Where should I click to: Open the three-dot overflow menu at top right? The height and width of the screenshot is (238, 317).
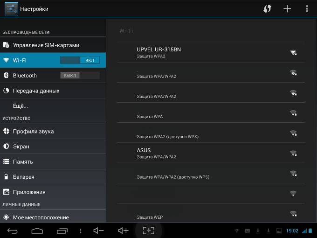(x=307, y=9)
